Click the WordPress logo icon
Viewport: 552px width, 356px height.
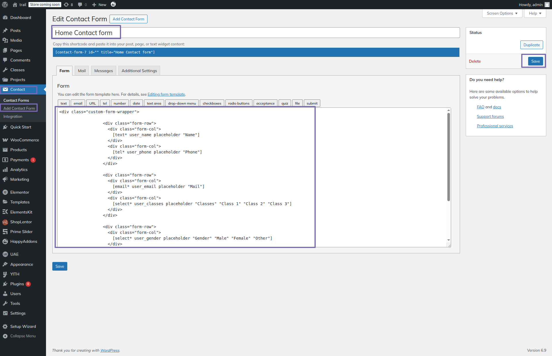(x=5, y=5)
